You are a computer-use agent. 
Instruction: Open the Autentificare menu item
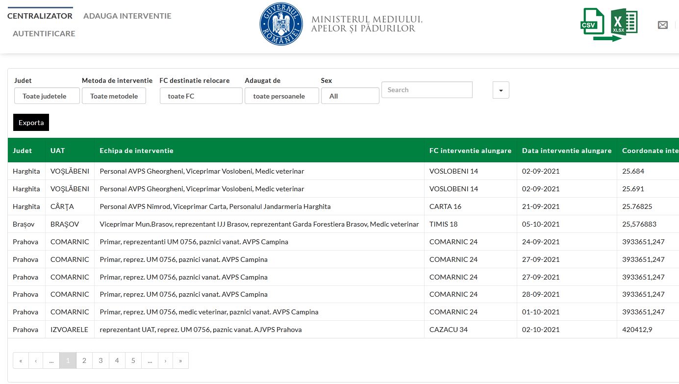click(44, 34)
